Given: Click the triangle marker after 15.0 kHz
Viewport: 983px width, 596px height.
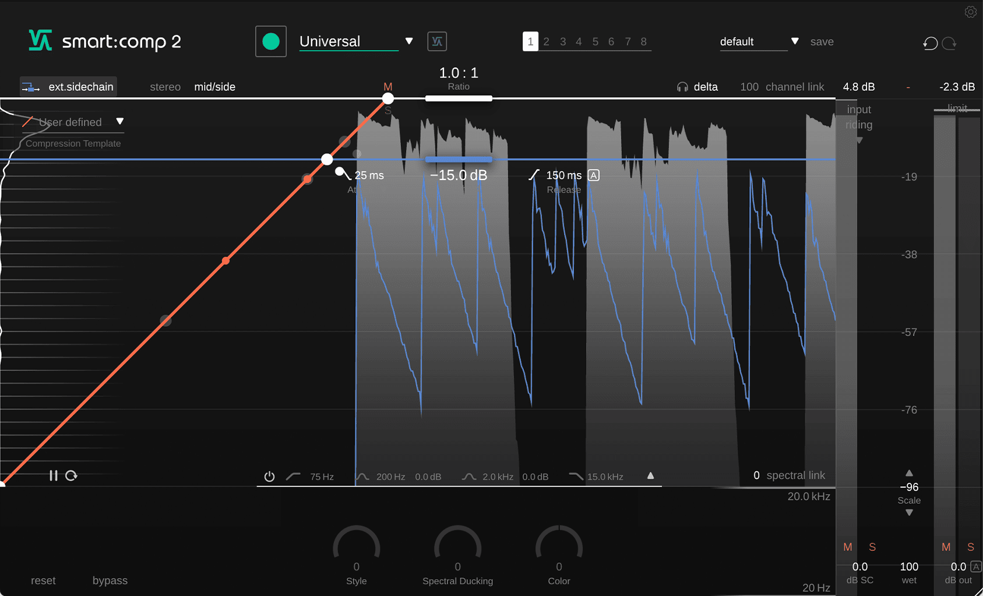Looking at the screenshot, I should [x=651, y=476].
